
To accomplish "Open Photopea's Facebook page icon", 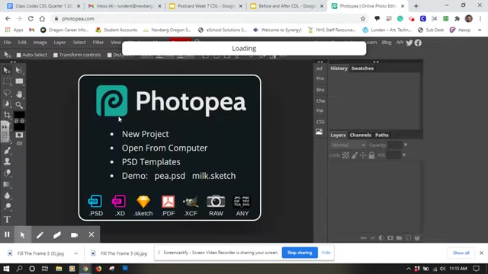I will 418,43.
